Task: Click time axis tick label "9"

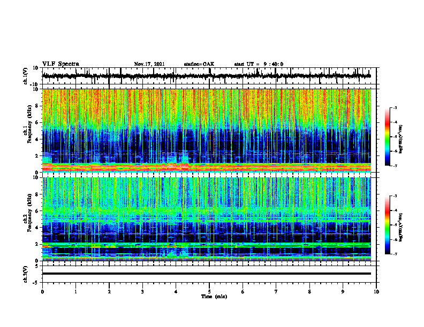Action: point(343,292)
